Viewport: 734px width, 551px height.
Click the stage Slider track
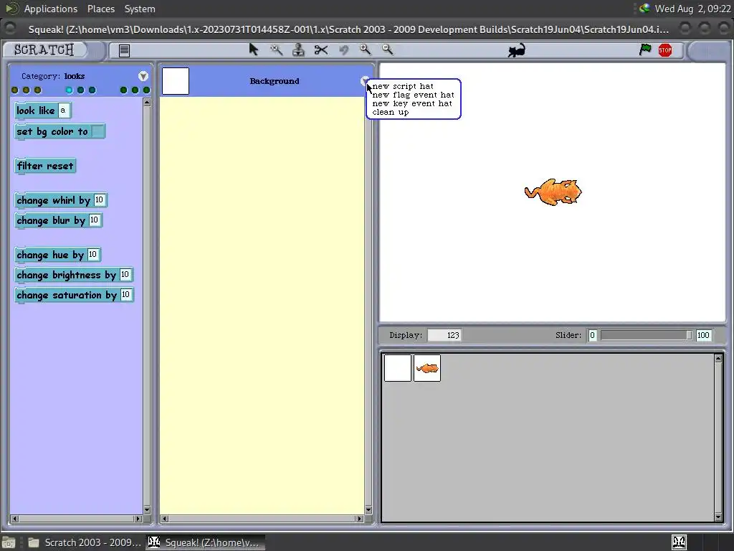point(646,335)
